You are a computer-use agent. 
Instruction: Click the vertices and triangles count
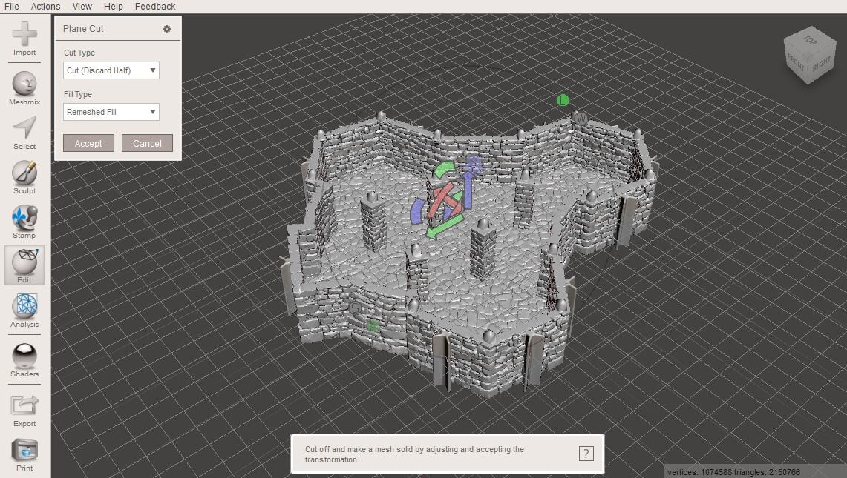coord(733,472)
